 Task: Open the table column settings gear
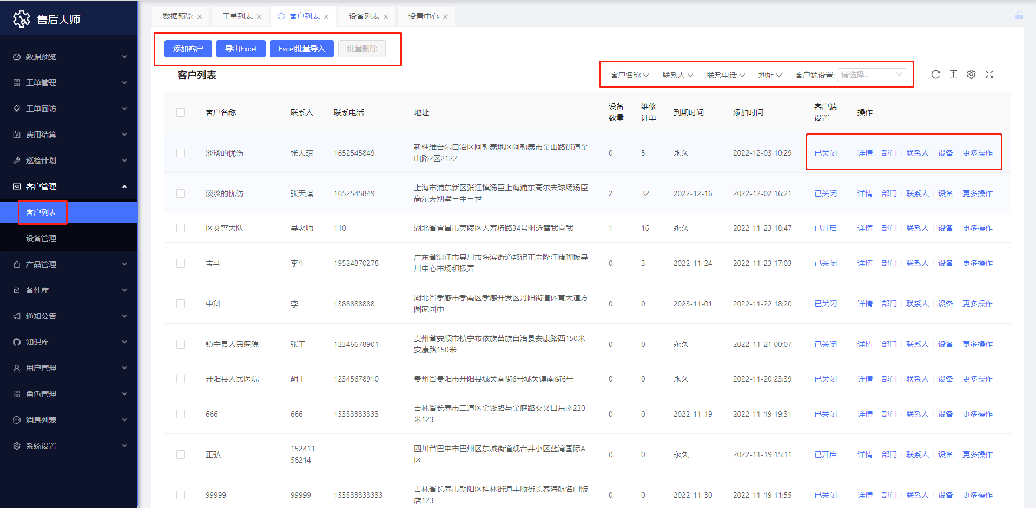tap(971, 75)
